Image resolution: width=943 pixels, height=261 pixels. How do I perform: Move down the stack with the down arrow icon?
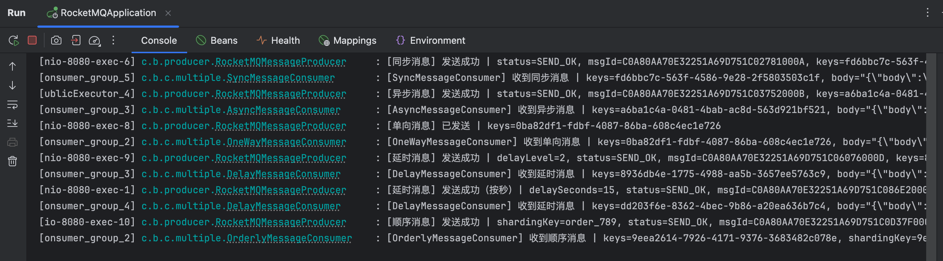point(12,85)
